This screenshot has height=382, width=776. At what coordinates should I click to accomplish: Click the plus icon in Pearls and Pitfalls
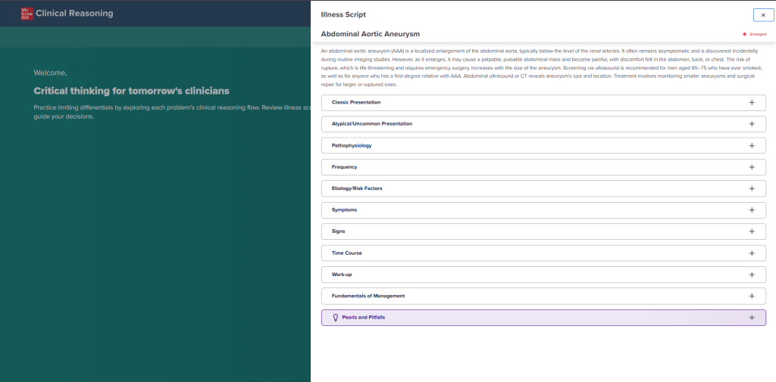752,318
